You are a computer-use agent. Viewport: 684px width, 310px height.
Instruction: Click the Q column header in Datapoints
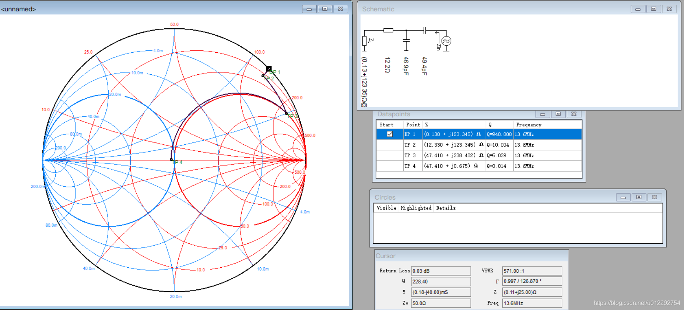tap(499, 125)
